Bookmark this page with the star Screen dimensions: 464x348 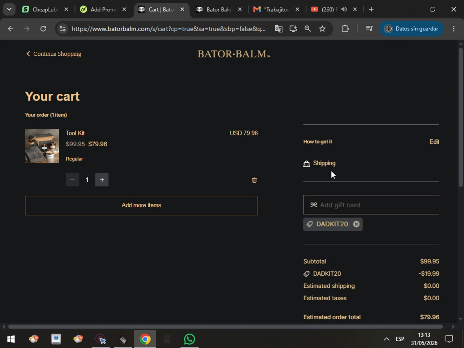coord(322,29)
